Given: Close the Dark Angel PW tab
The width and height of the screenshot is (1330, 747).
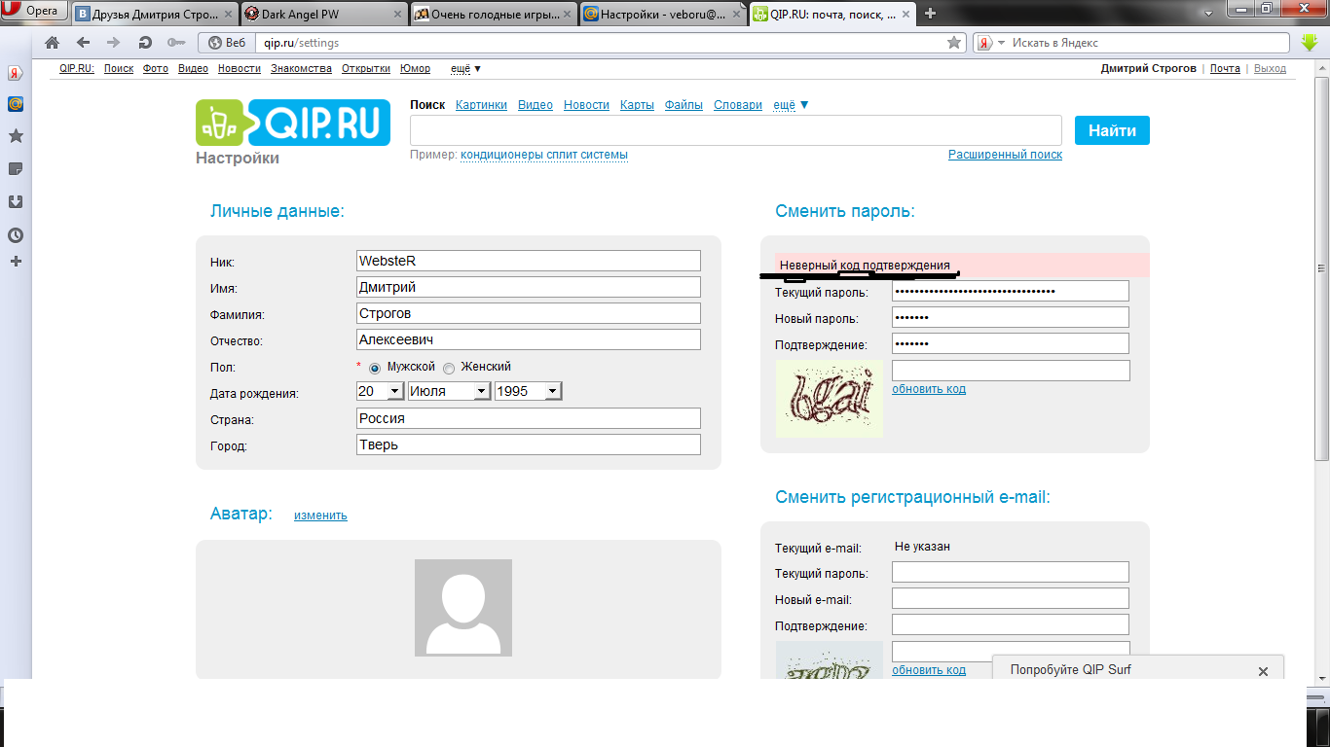Looking at the screenshot, I should [397, 15].
